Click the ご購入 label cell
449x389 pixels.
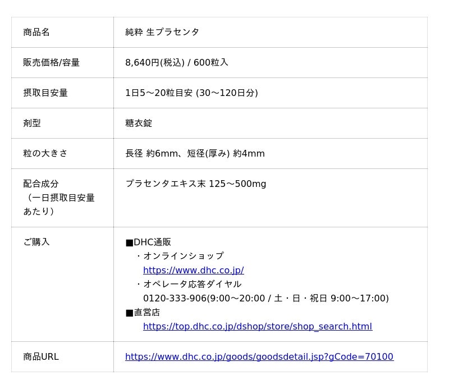click(x=36, y=242)
